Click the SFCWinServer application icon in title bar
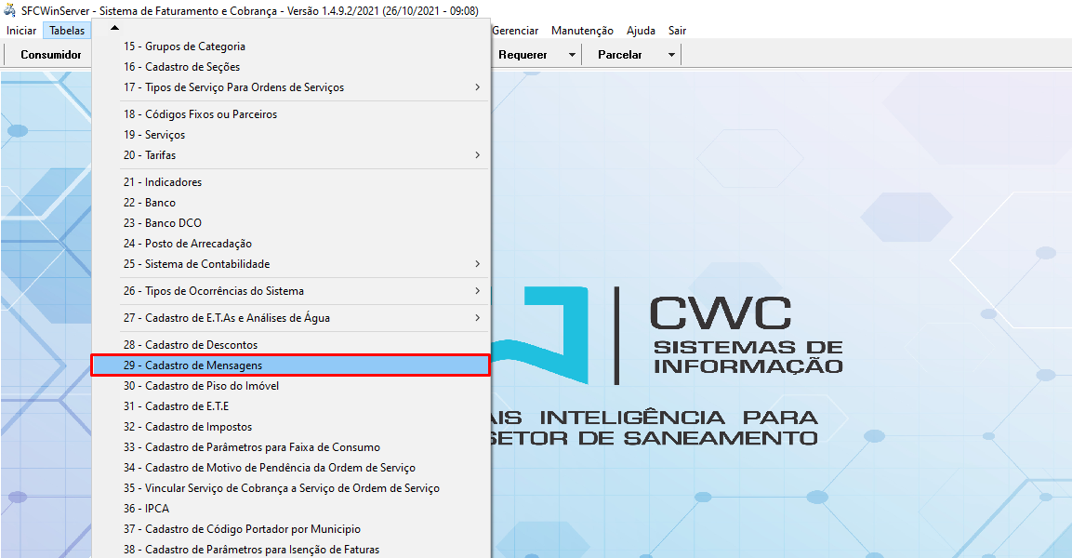Screen dimensions: 1072x558 pos(10,10)
